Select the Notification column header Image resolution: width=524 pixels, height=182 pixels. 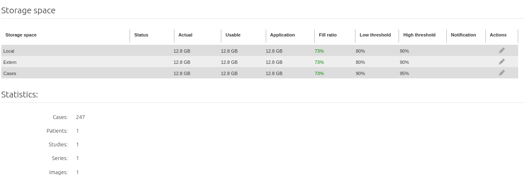tap(463, 35)
